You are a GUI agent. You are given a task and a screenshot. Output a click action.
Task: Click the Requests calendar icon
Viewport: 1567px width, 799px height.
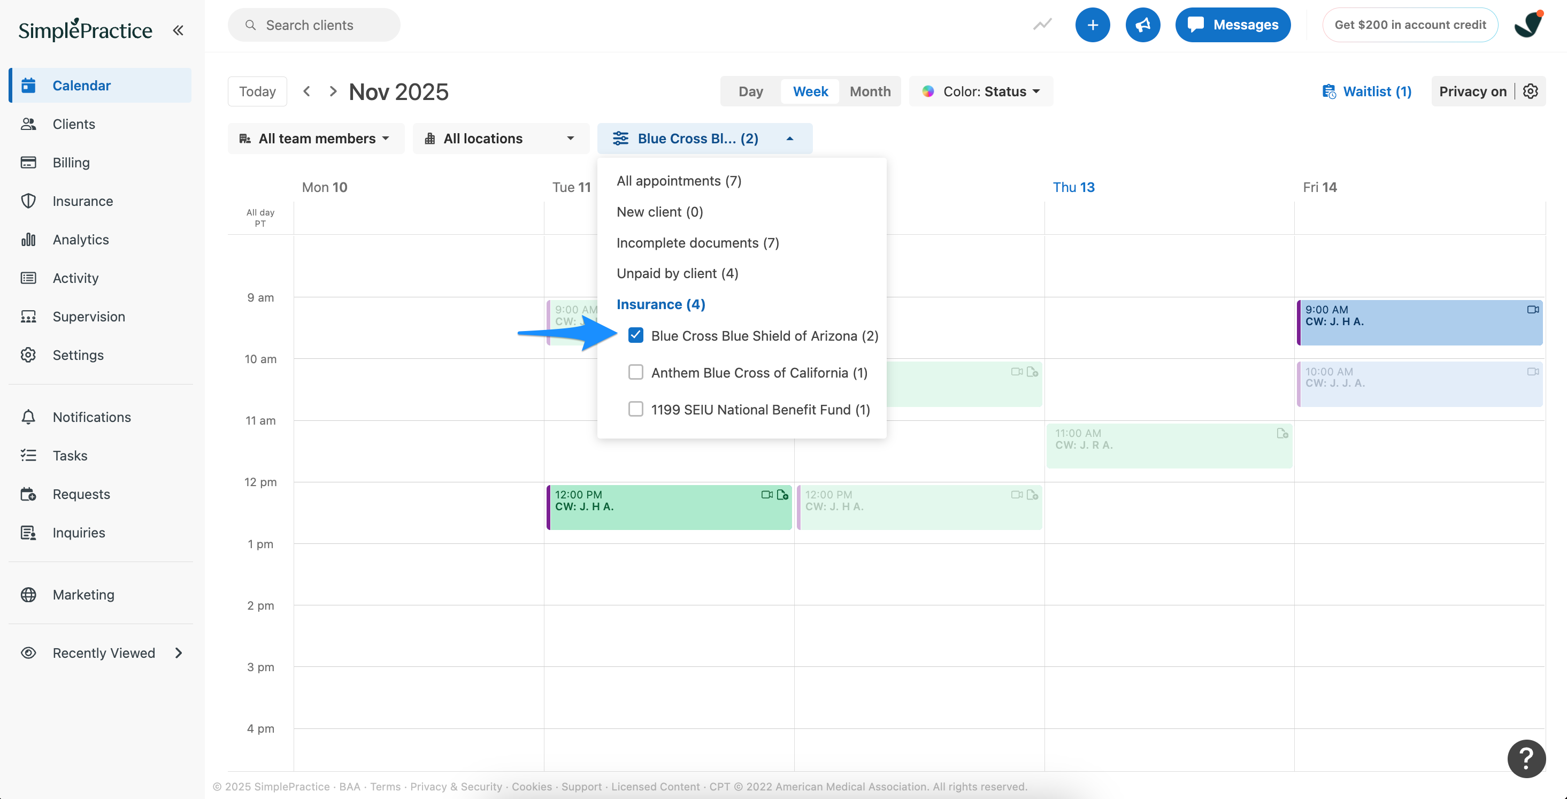point(28,494)
